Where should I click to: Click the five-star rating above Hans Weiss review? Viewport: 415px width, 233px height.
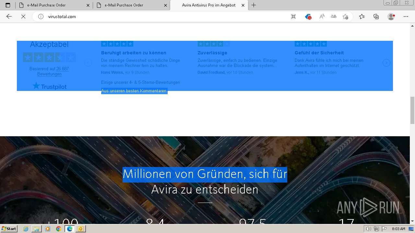tap(117, 44)
